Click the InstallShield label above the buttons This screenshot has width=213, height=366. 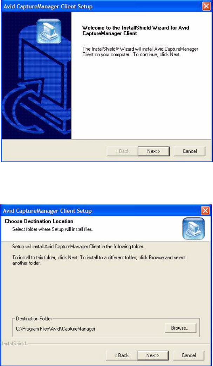14,344
